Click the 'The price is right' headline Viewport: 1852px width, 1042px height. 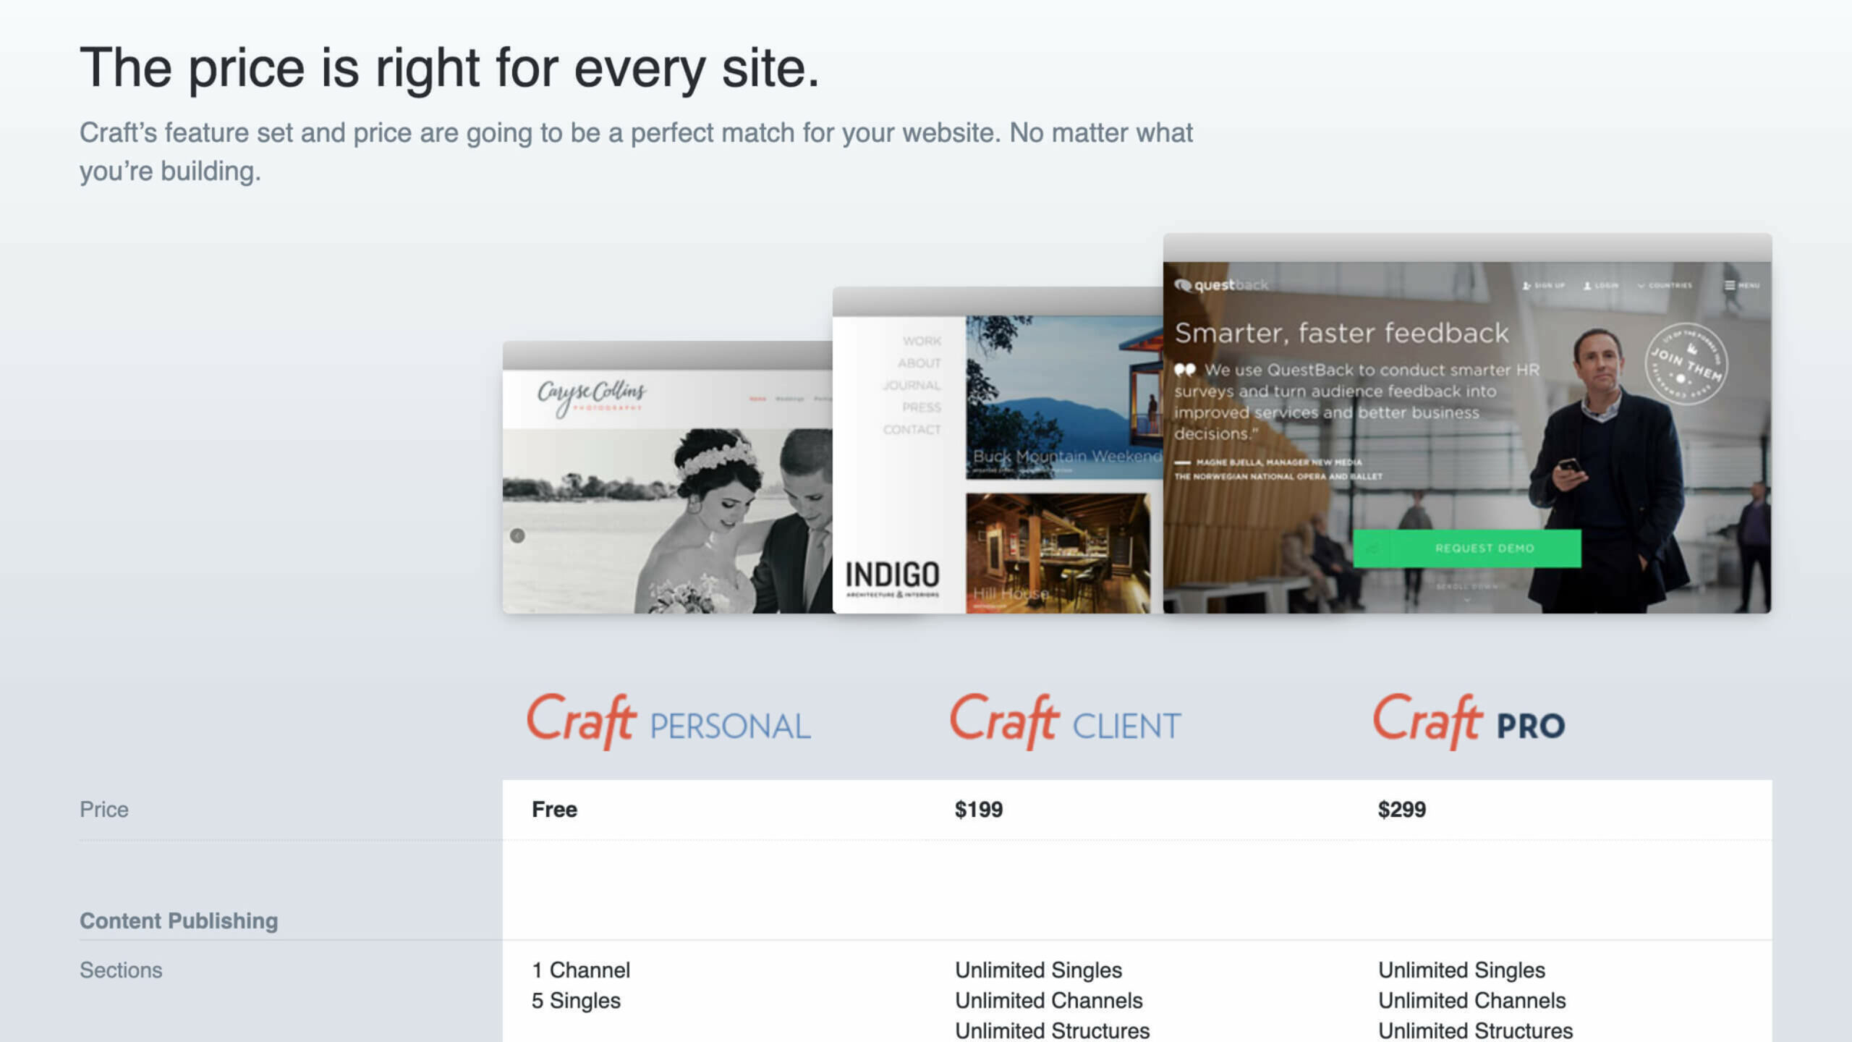[x=449, y=69]
